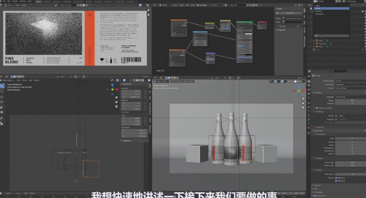Viewport: 366px width, 198px height.
Task: Click the Reset Node button
Action: pyautogui.click(x=290, y=13)
